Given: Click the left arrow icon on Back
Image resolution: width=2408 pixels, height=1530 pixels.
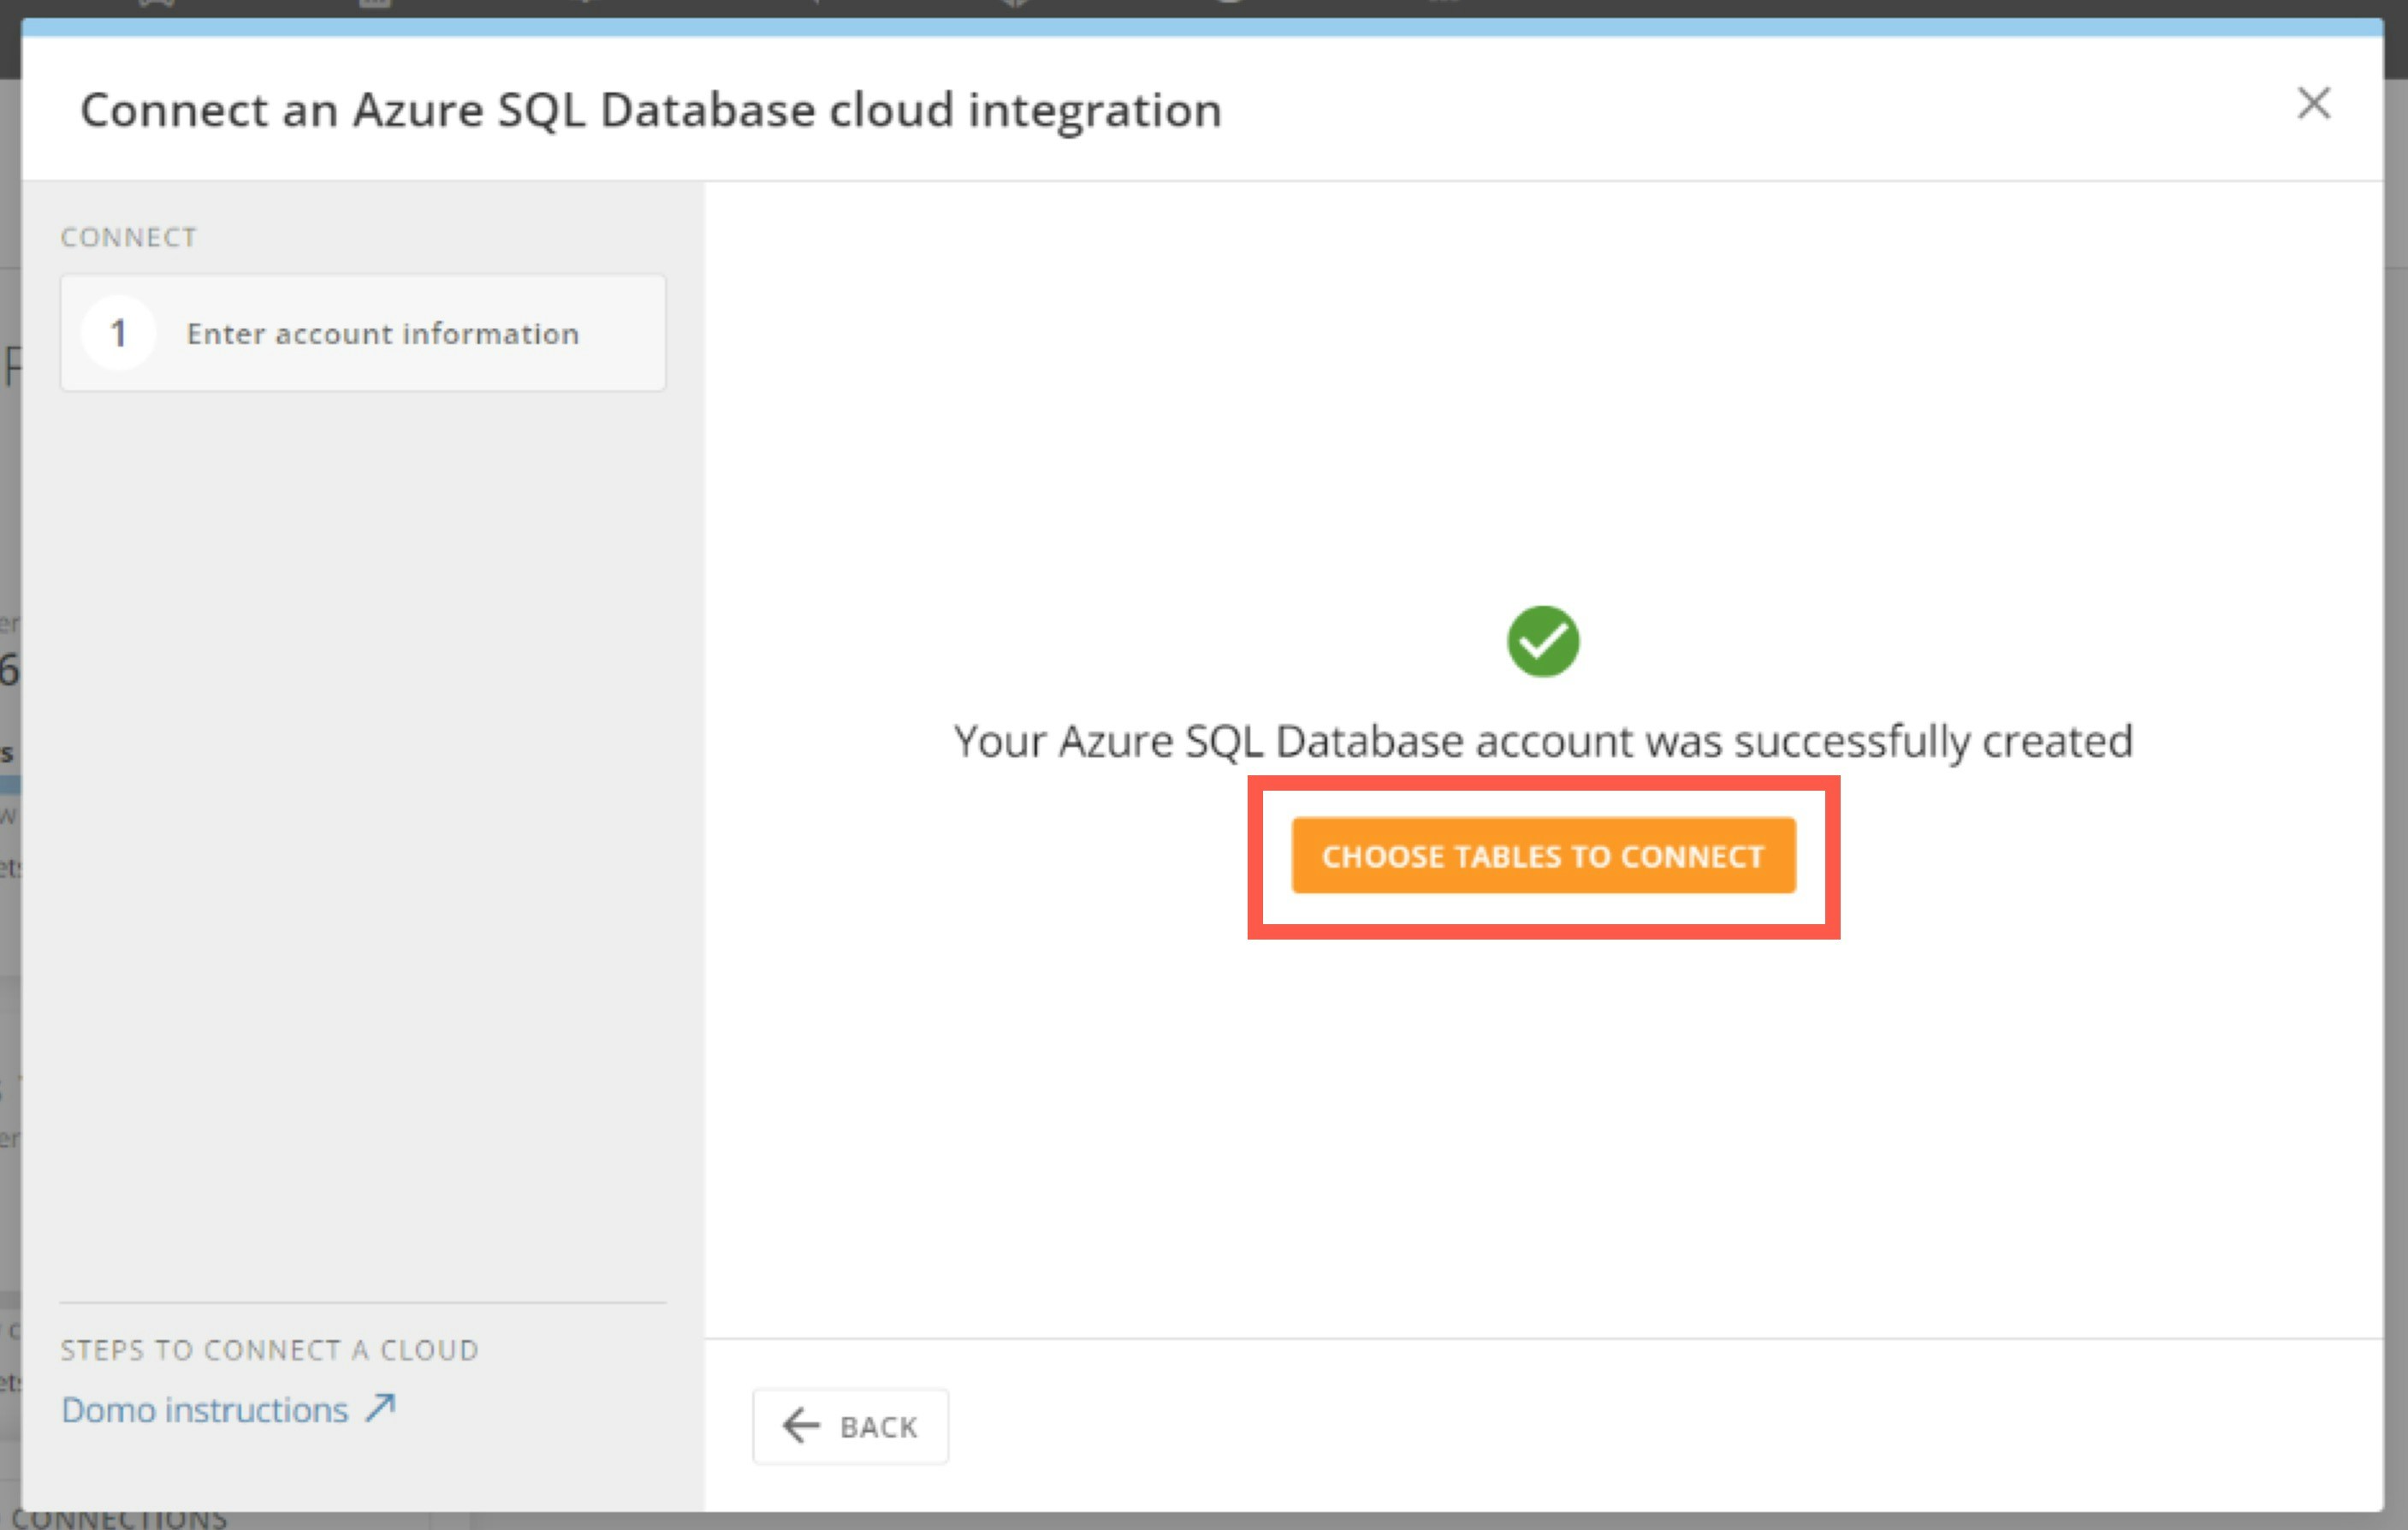Looking at the screenshot, I should tap(801, 1425).
